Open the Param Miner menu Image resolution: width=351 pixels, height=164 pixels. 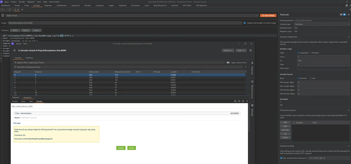(54, 2)
